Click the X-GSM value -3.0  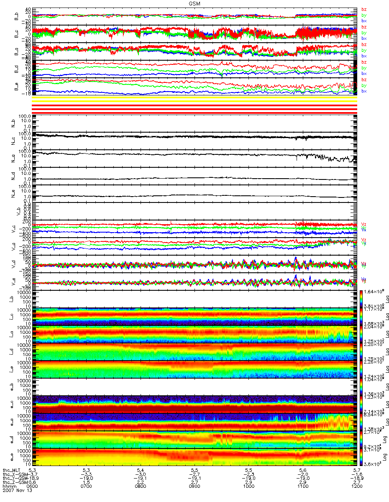click(x=141, y=475)
